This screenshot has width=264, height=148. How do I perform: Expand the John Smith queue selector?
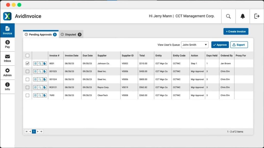(x=195, y=45)
